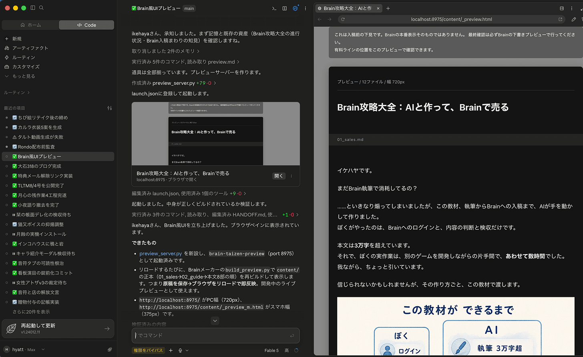Go back in the browser pane
The image size is (583, 357).
point(320,19)
